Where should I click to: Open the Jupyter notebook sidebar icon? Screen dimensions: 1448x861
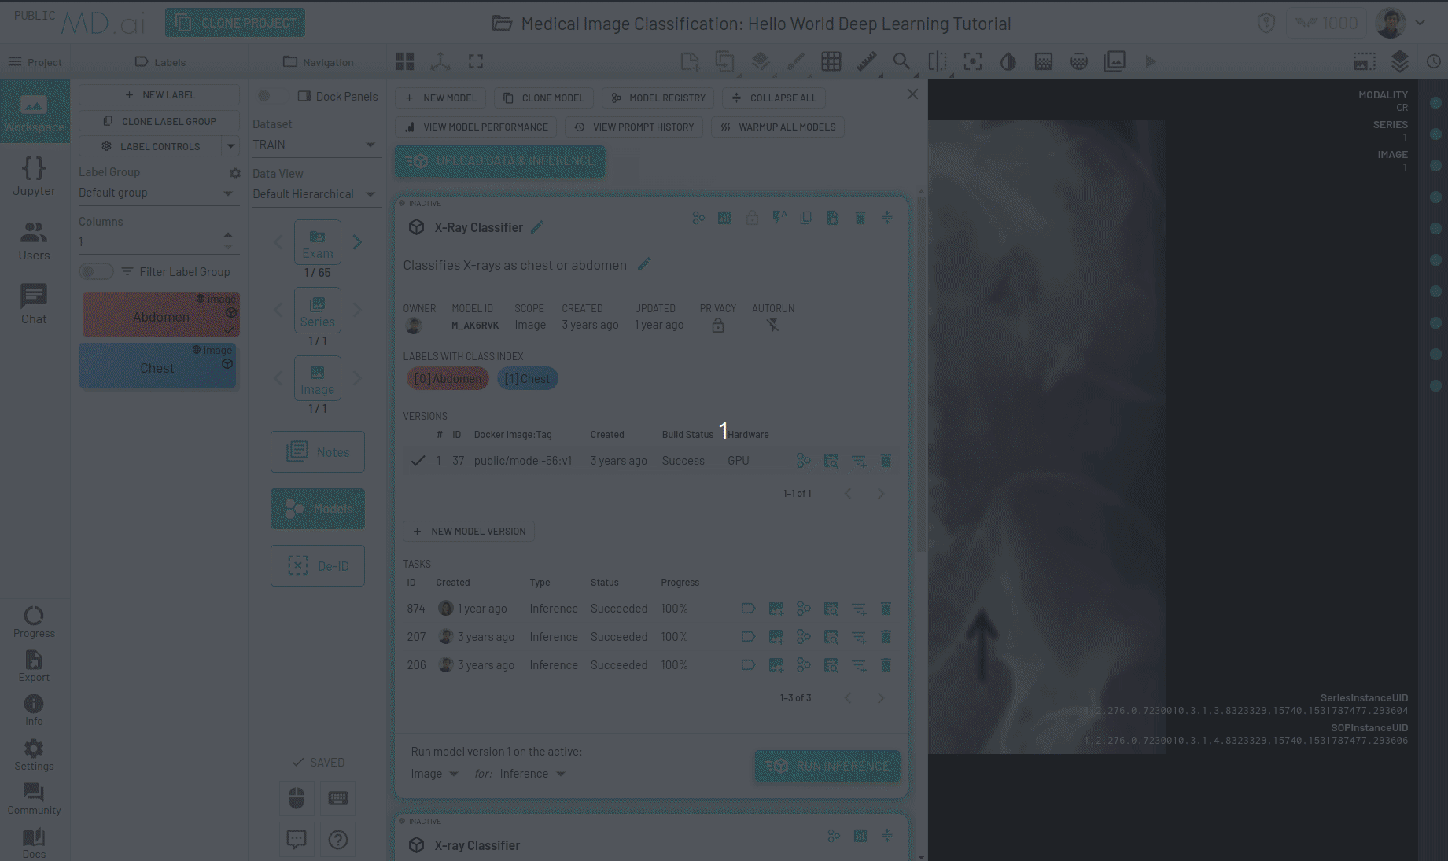[x=34, y=176]
